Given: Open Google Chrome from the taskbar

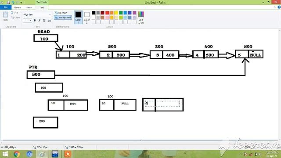Looking at the screenshot, I should coord(17,154).
